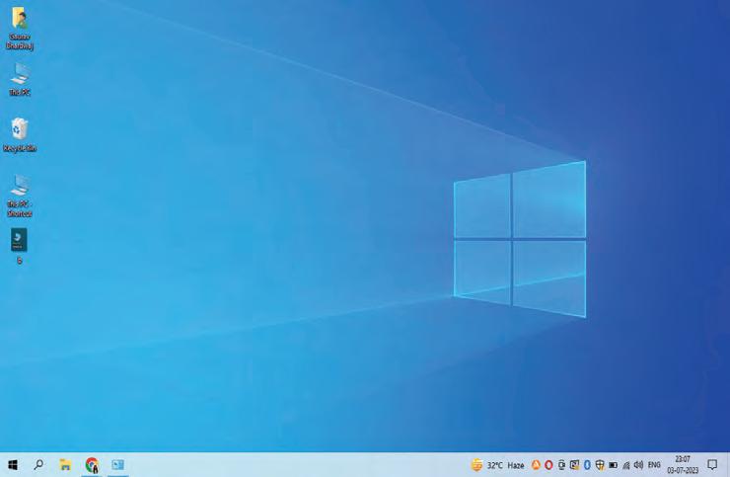Open the orange Avast tray icon
Screen dimensions: 730x477
coord(536,465)
